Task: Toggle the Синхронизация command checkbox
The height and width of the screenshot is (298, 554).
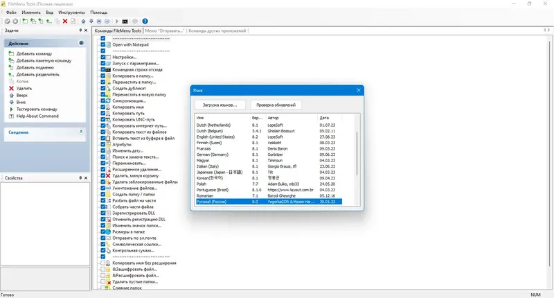Action: coord(102,100)
